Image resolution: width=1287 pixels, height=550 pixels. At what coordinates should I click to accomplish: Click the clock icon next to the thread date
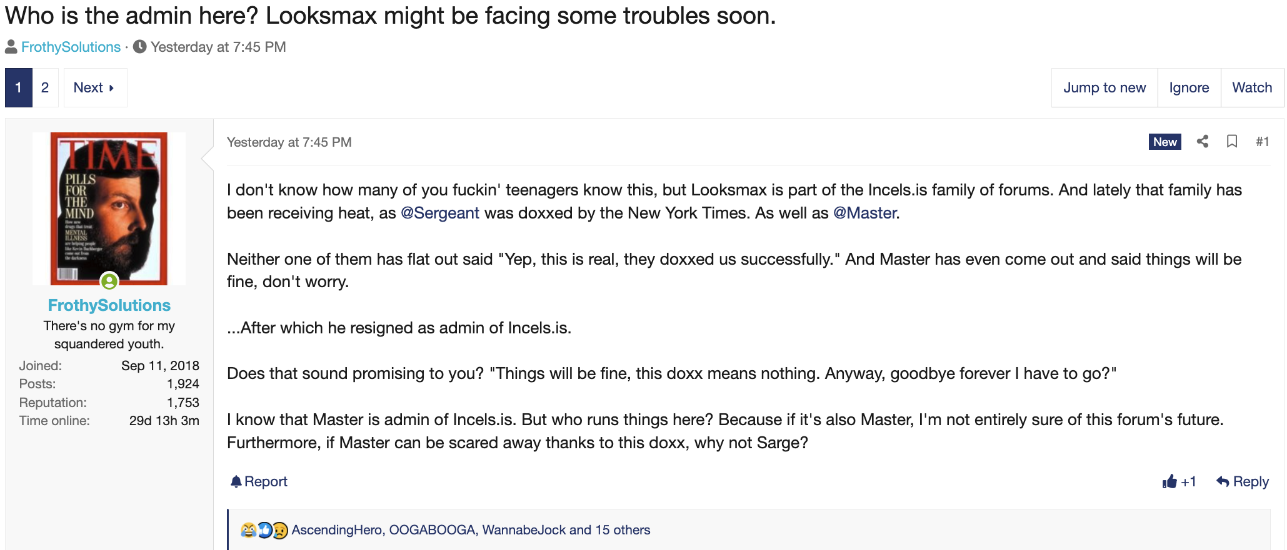coord(140,47)
